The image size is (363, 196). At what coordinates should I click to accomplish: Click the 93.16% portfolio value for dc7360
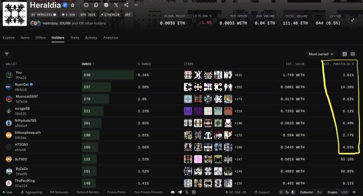(347, 159)
